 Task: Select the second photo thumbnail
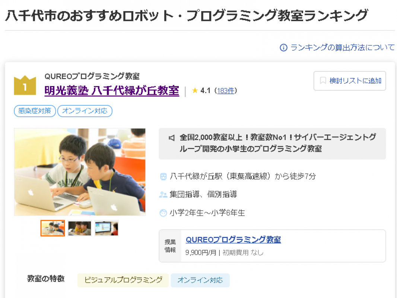pos(79,228)
